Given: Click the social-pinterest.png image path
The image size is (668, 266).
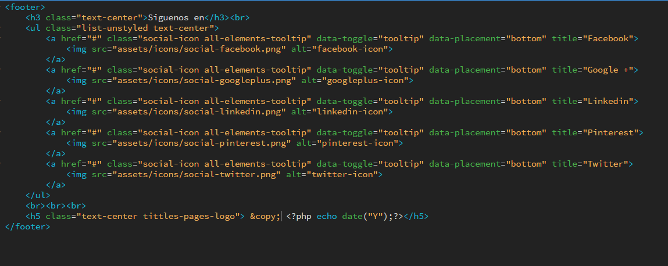Looking at the screenshot, I should [202, 143].
